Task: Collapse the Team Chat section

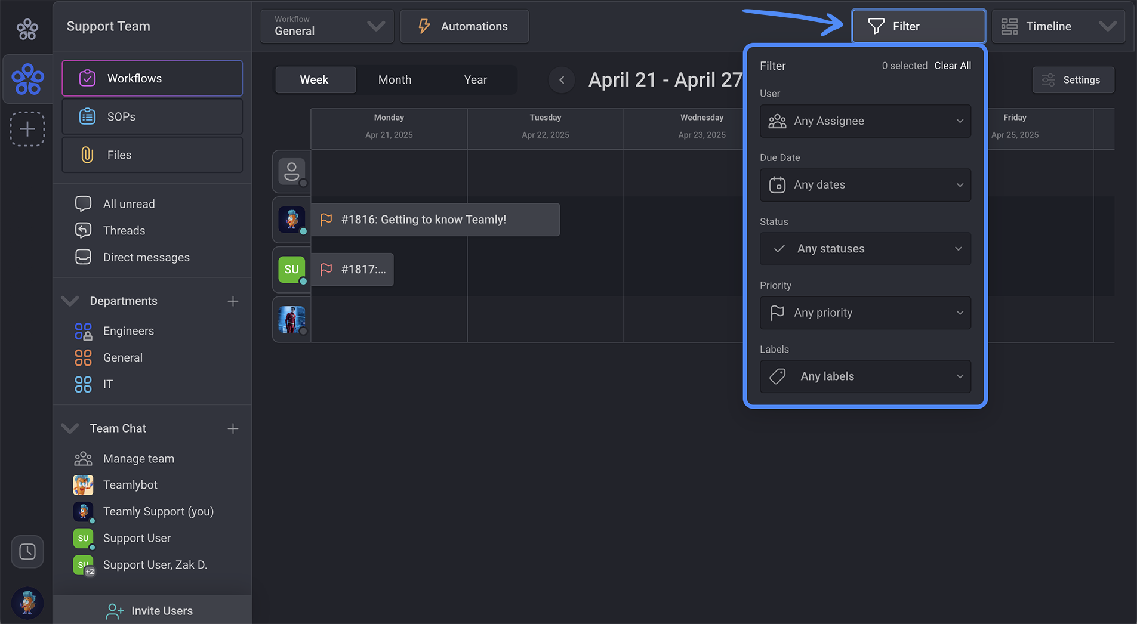Action: tap(70, 428)
